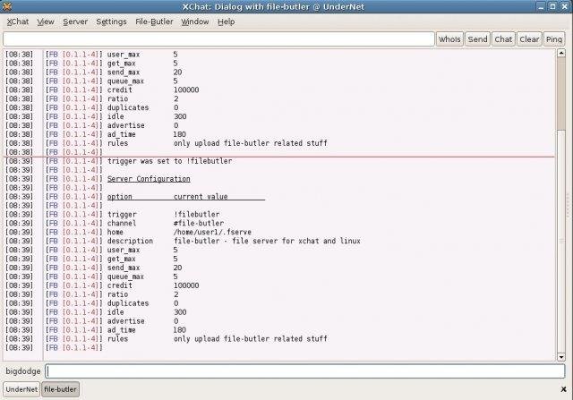Image resolution: width=573 pixels, height=400 pixels.
Task: Open the File-Butler menu
Action: (x=154, y=21)
